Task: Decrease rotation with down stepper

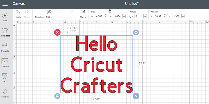Action: coord(145,17)
